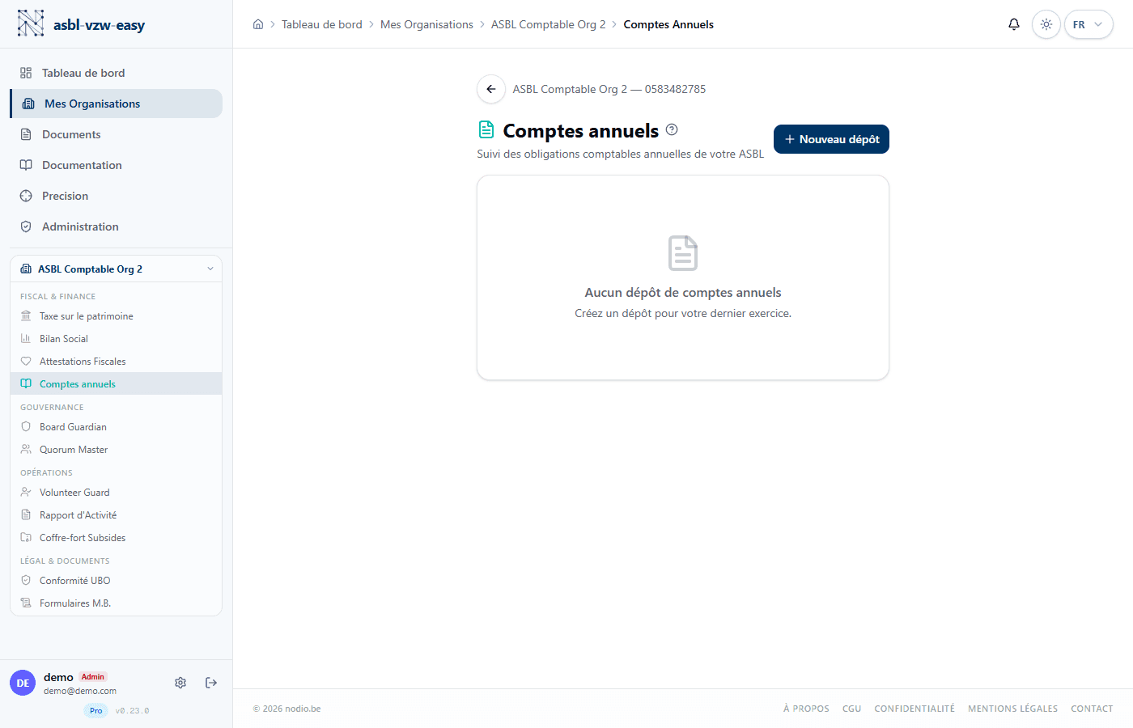This screenshot has height=728, width=1133.
Task: Click the Pro plan badge
Action: pos(96,711)
